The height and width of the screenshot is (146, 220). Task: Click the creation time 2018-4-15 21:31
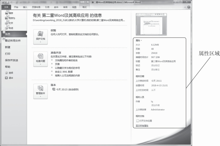[x=159, y=85]
